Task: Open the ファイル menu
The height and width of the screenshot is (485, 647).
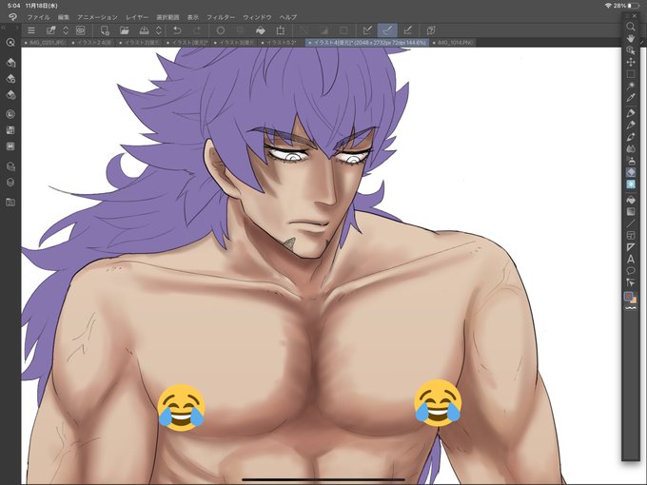Action: click(x=38, y=17)
